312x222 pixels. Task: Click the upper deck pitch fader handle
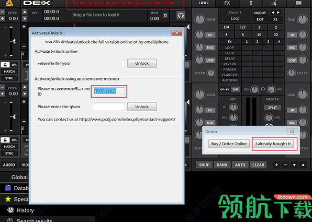tap(13, 41)
